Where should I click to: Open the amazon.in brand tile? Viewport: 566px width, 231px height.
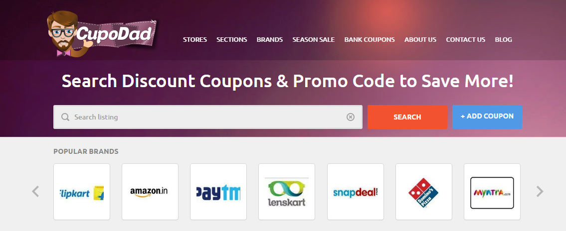(150, 192)
